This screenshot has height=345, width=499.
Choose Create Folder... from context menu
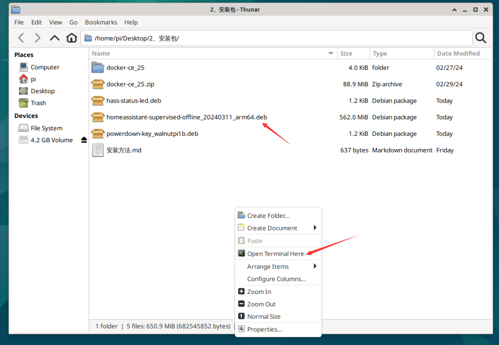(x=278, y=215)
